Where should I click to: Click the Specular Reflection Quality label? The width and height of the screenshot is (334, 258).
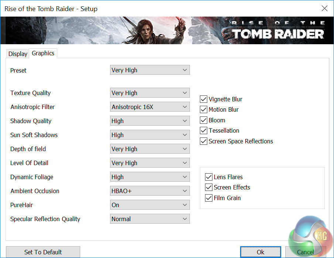45,219
